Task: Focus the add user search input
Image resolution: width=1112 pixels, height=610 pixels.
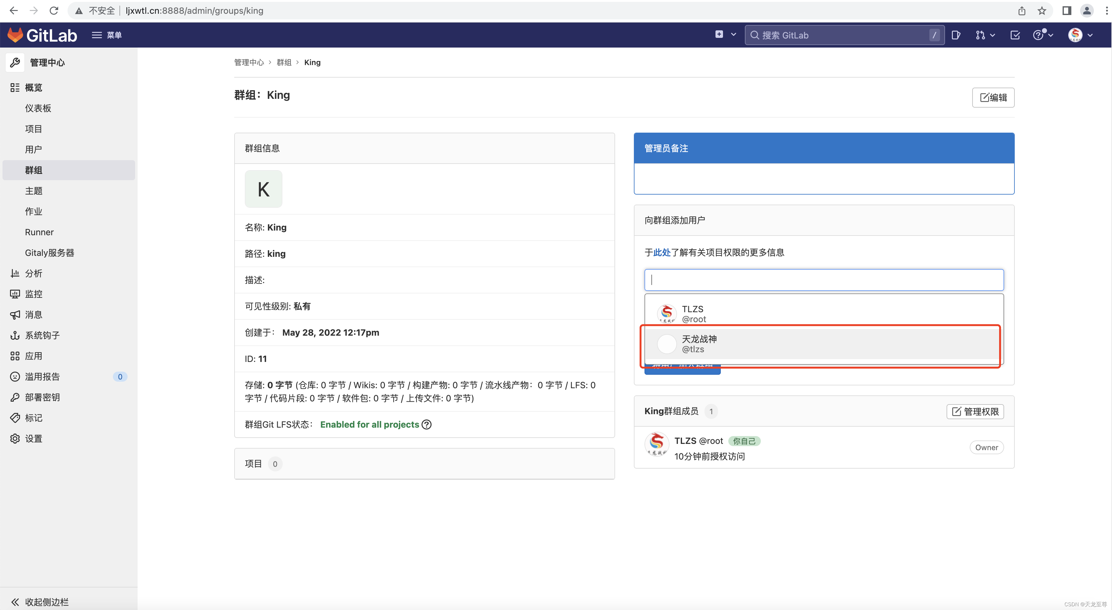Action: (x=824, y=280)
